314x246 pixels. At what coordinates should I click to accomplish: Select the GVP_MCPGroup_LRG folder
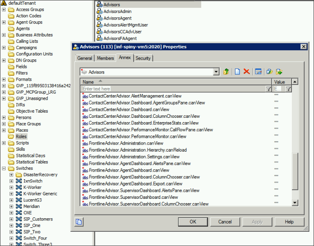tap(36, 92)
